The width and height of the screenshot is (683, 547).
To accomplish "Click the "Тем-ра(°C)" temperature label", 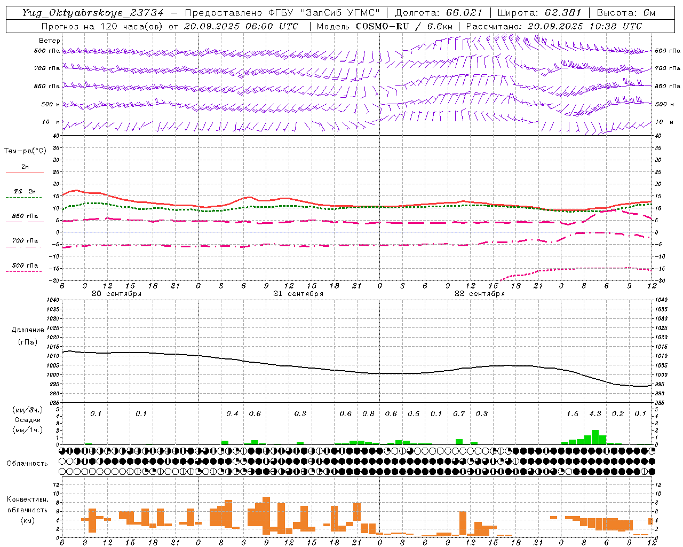I will click(25, 151).
